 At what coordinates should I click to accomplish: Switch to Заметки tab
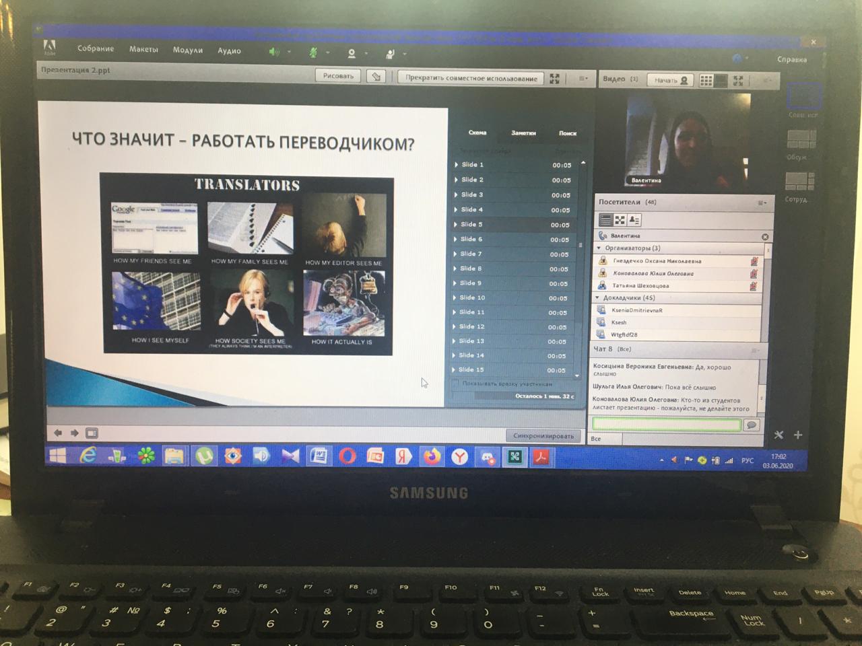[x=523, y=133]
